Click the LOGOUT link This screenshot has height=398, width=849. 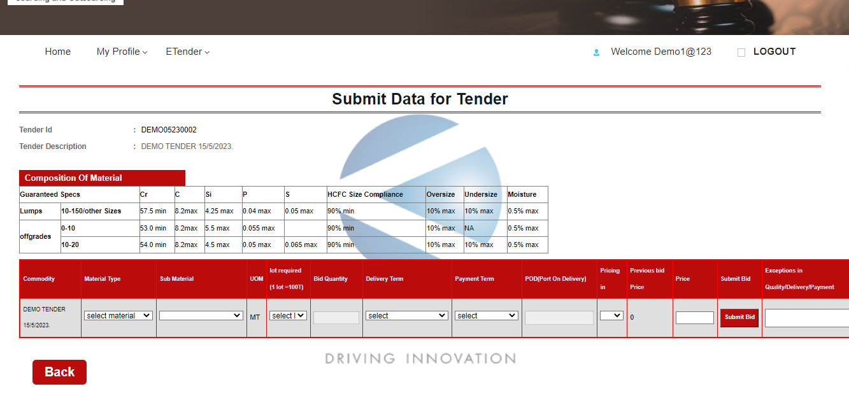(774, 52)
